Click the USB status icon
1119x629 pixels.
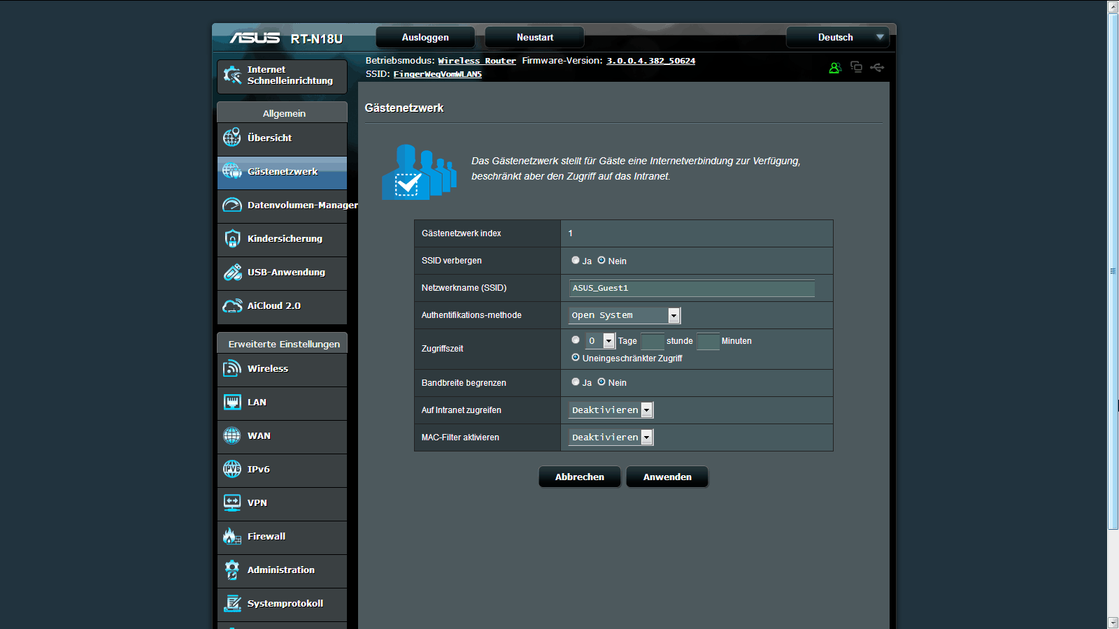tap(877, 67)
